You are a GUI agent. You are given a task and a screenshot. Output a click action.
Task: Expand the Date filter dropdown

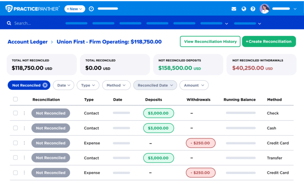click(64, 85)
